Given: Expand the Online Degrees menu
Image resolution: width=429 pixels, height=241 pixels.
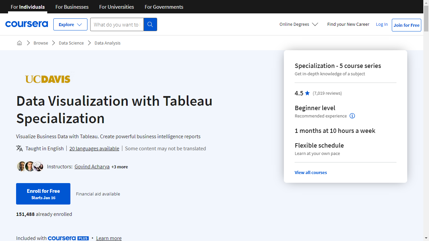Looking at the screenshot, I should (299, 24).
